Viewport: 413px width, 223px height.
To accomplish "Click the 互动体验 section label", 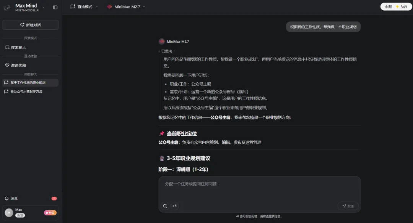I will point(31,56).
